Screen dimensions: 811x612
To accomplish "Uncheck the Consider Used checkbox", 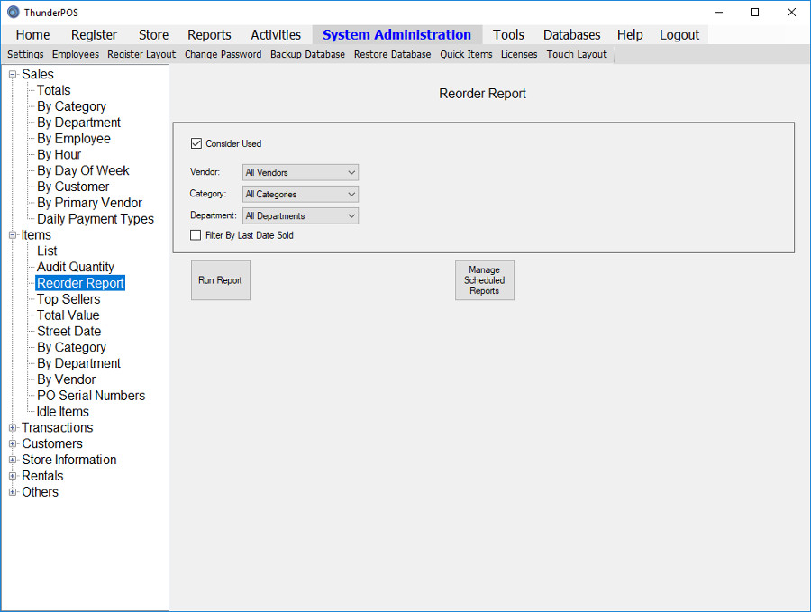I will (x=196, y=143).
